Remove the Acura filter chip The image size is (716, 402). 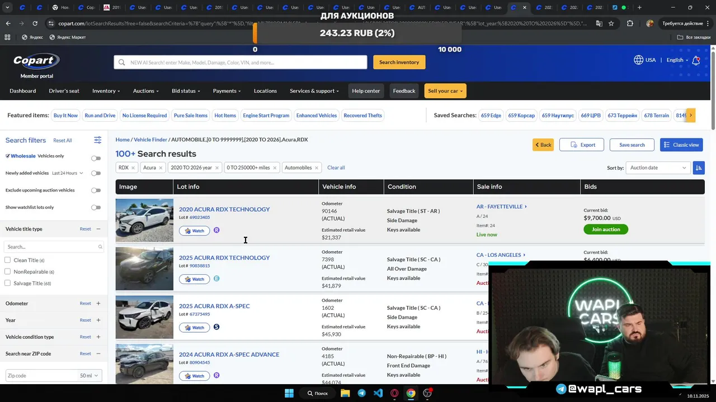coord(161,167)
